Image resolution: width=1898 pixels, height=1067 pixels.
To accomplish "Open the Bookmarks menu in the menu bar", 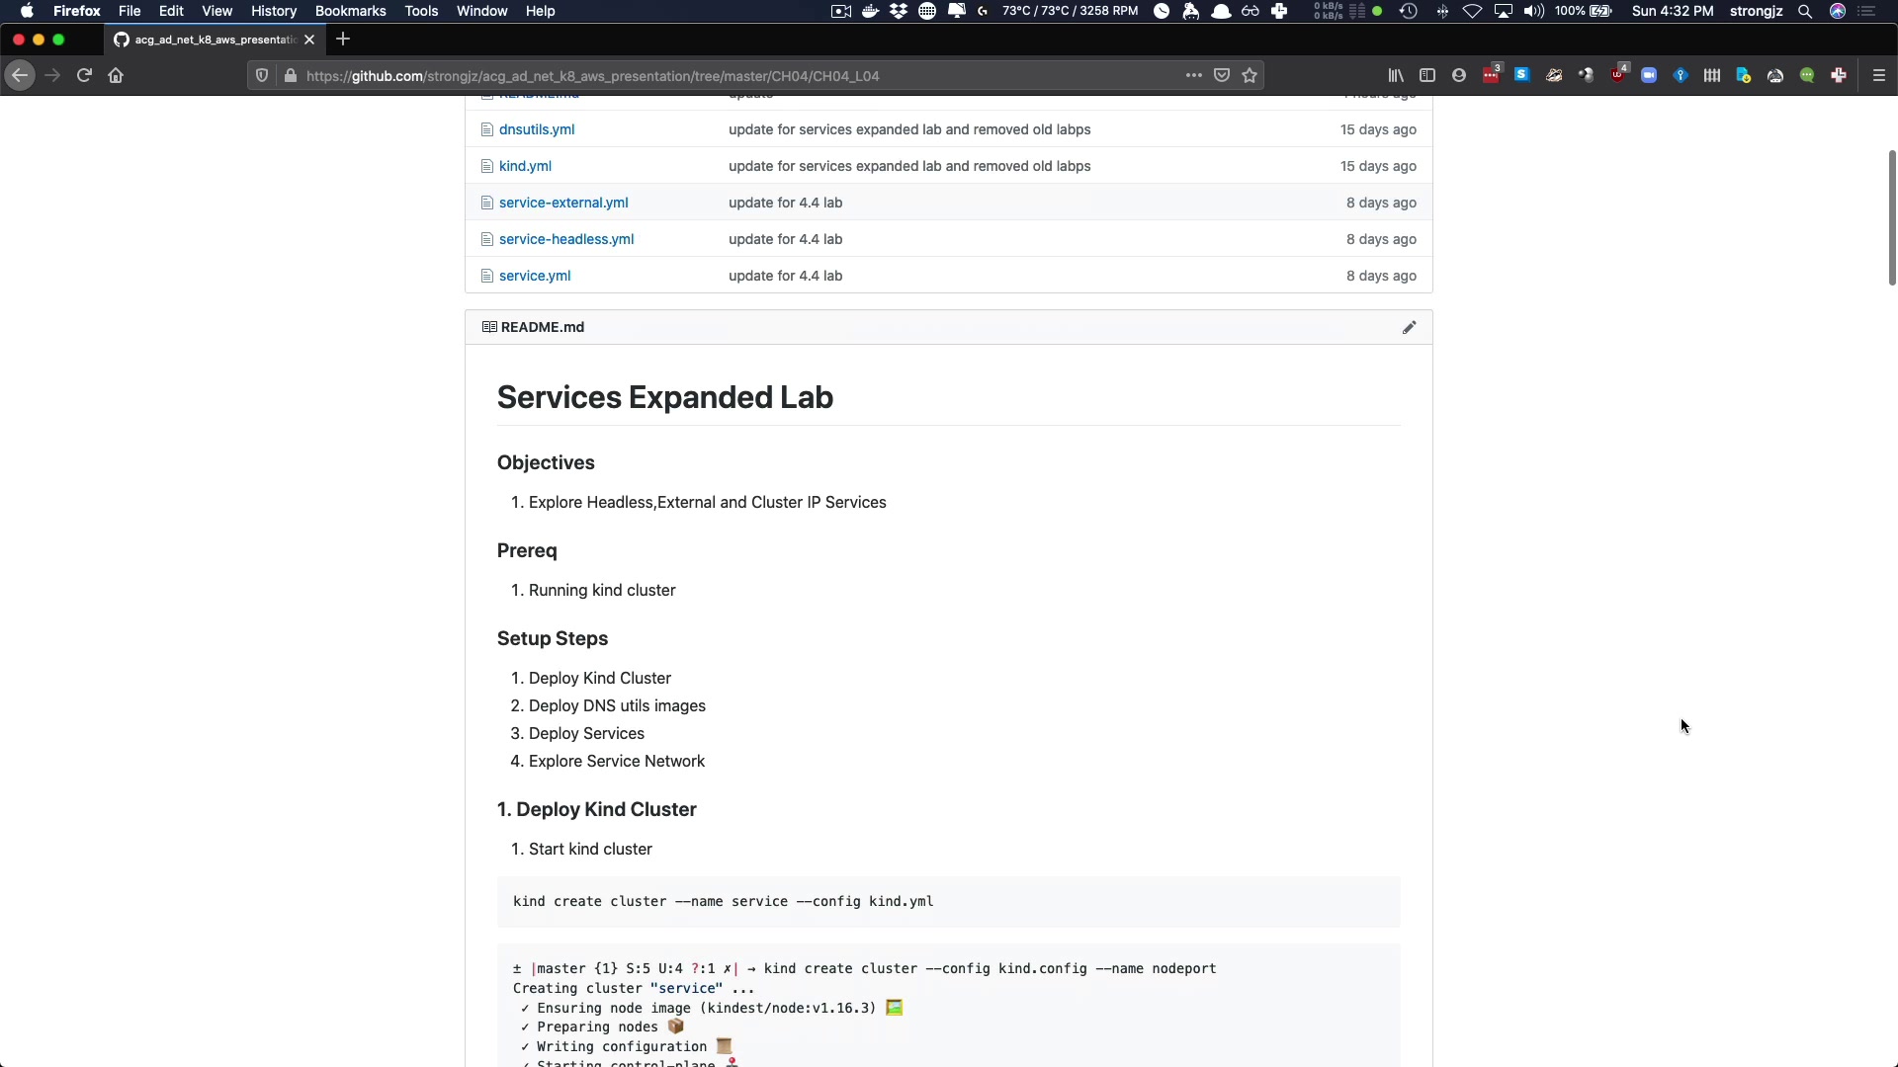I will (350, 11).
